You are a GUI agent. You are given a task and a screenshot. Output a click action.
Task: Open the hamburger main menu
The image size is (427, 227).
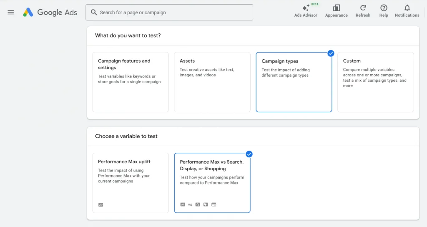click(x=10, y=12)
